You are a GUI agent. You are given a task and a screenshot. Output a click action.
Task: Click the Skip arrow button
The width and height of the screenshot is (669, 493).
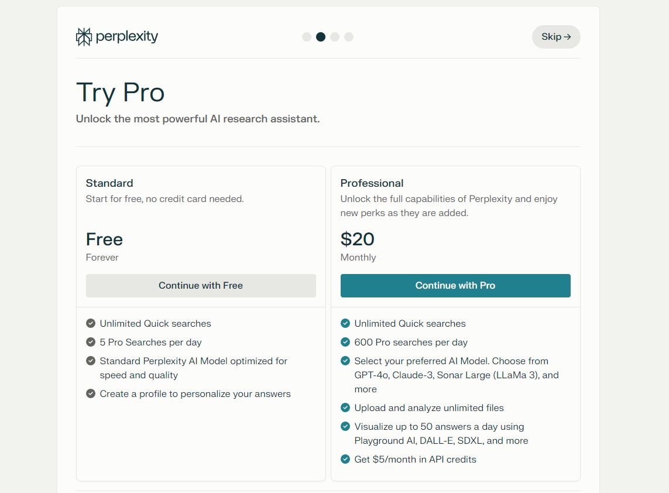[556, 37]
